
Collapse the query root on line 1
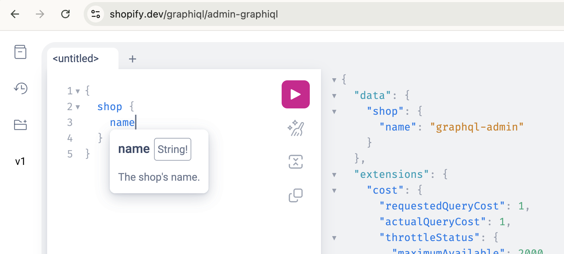point(78,91)
